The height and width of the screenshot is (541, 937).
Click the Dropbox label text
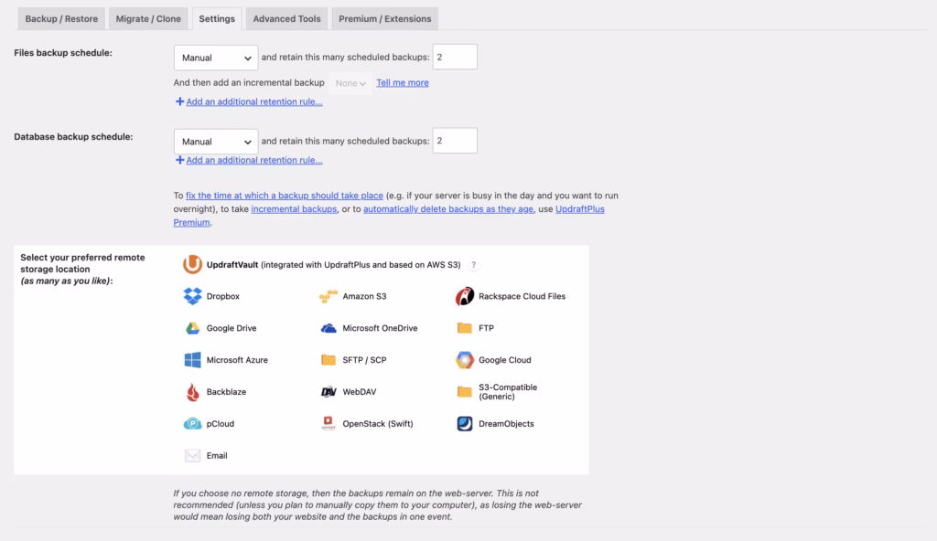pyautogui.click(x=223, y=296)
